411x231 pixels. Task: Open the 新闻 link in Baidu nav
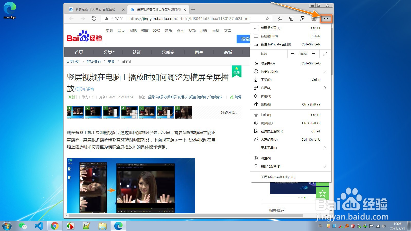coord(109,31)
